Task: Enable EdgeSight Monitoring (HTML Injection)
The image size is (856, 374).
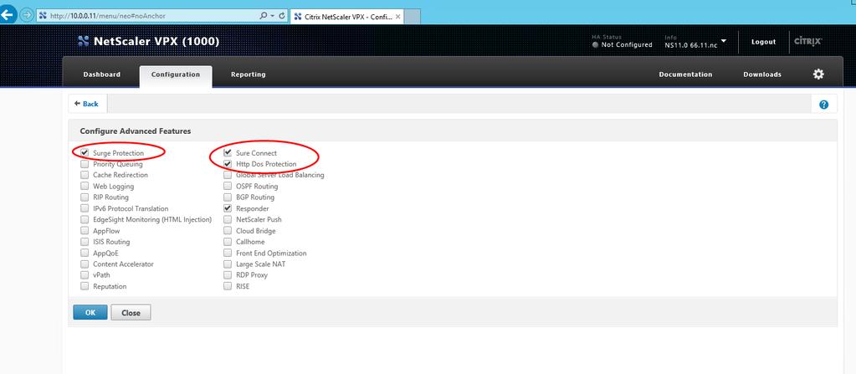Action: click(84, 219)
